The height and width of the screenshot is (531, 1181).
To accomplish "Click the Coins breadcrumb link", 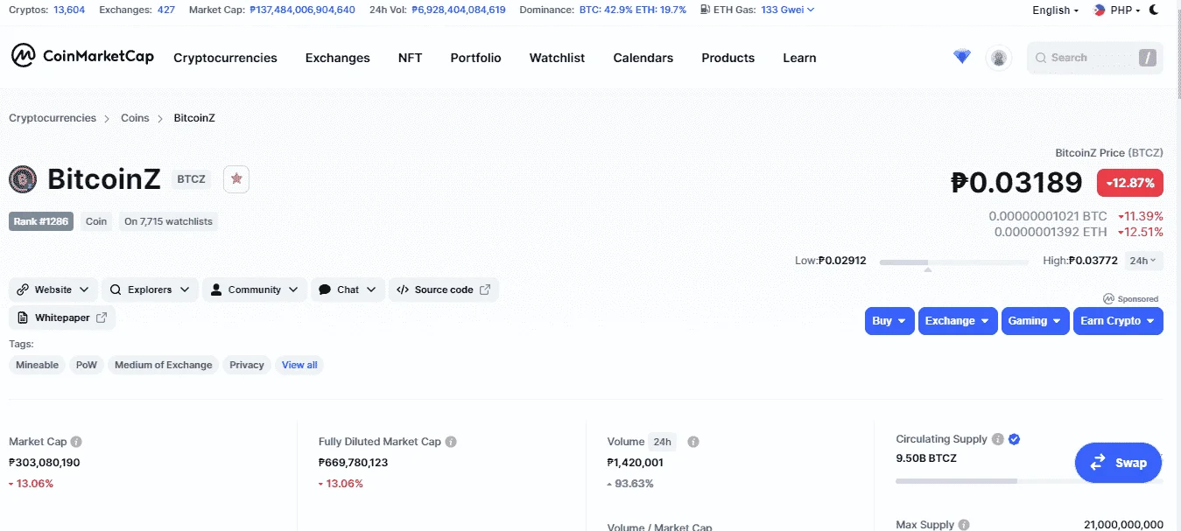I will pos(135,118).
